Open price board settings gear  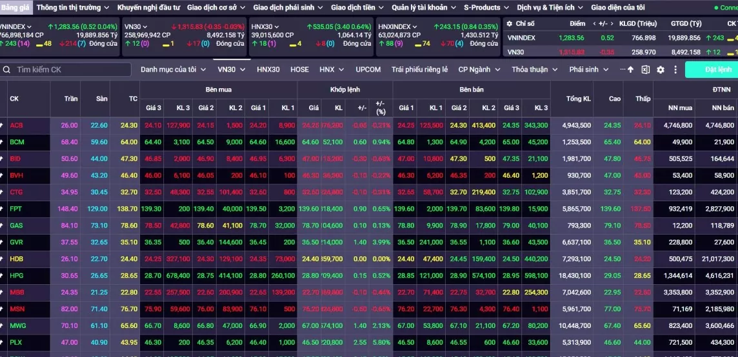click(x=661, y=70)
